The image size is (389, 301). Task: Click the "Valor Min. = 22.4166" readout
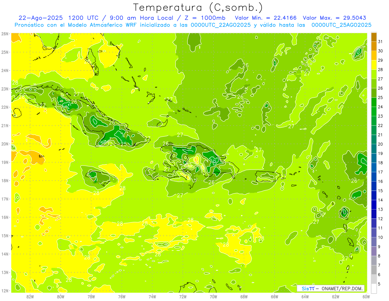click(265, 18)
